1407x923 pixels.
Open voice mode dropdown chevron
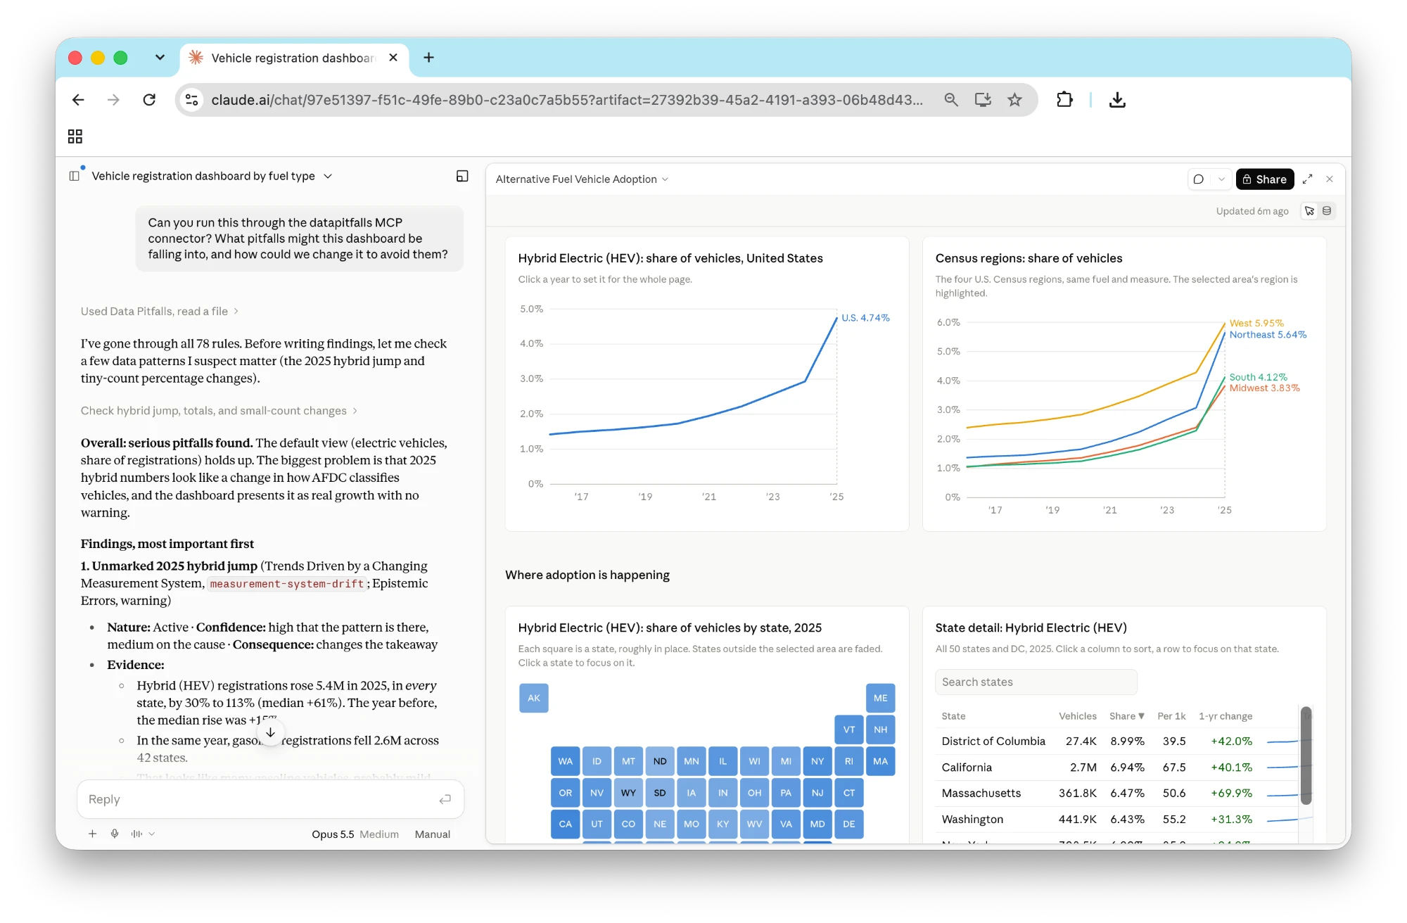[x=152, y=834]
